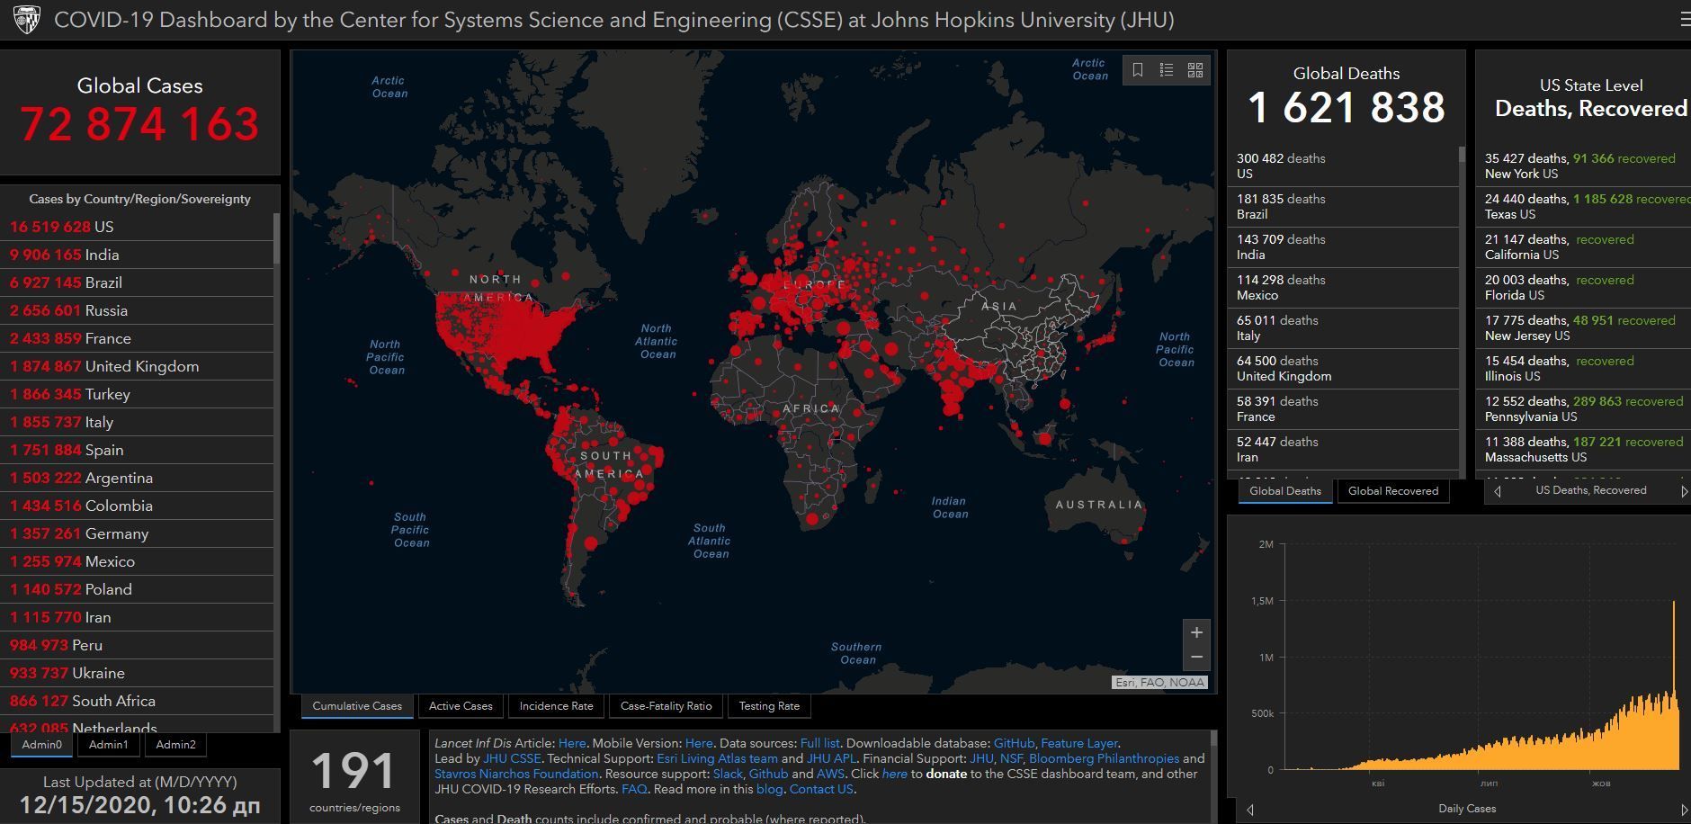This screenshot has width=1691, height=824.
Task: Select the Admin2 tab
Action: (x=175, y=745)
